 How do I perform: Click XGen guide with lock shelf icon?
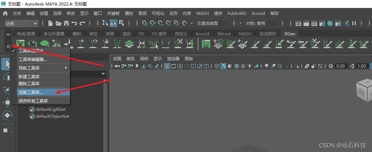(x=105, y=44)
